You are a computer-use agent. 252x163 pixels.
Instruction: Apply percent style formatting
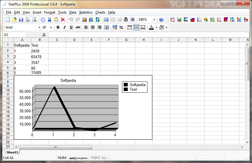121,27
